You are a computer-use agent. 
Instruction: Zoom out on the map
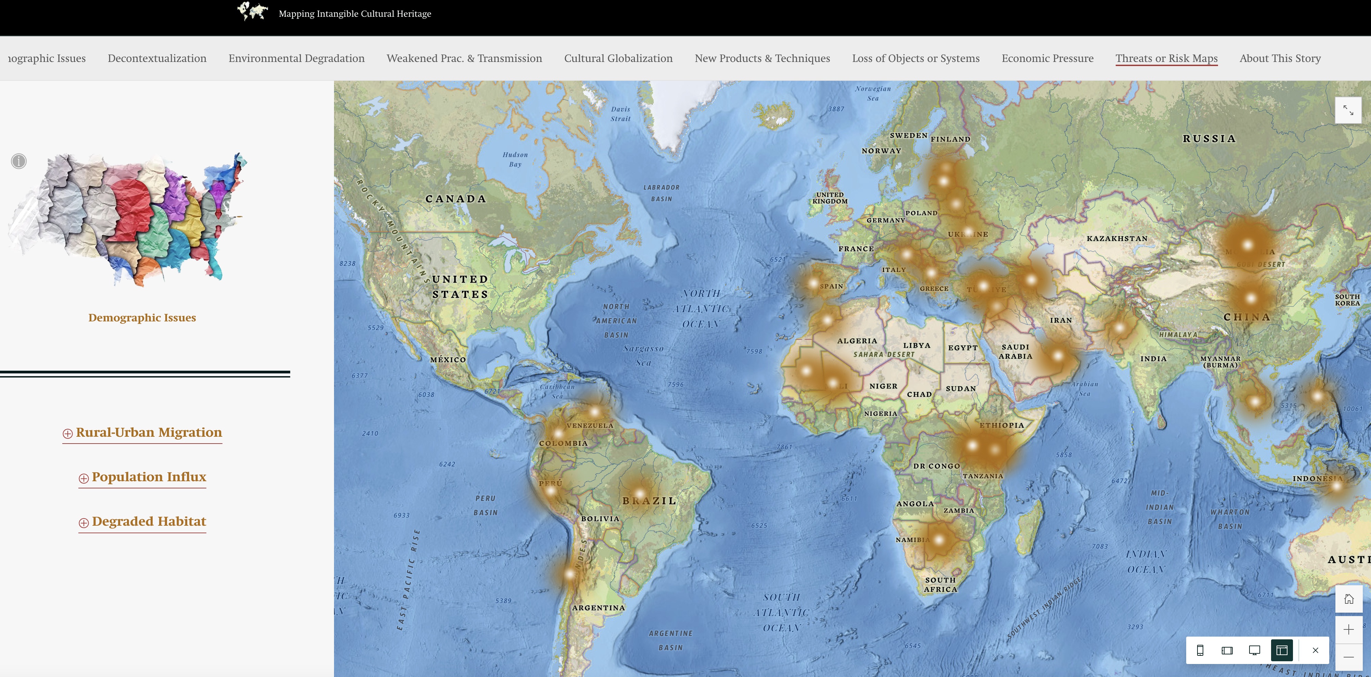[1348, 657]
